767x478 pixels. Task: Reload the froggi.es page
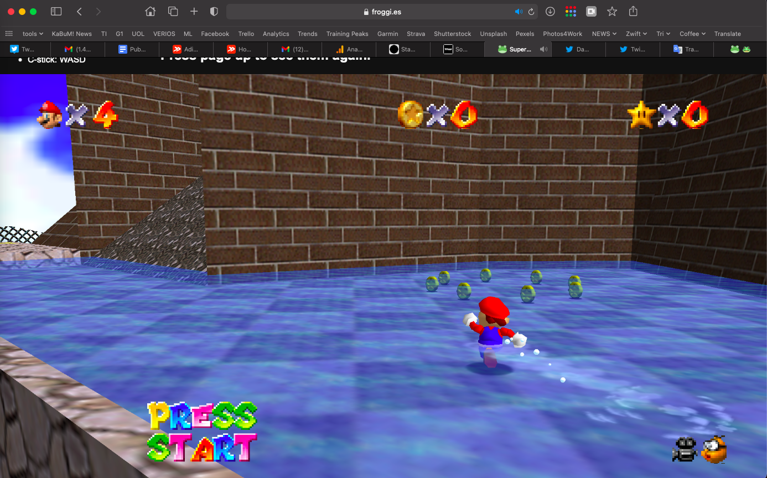pyautogui.click(x=531, y=12)
